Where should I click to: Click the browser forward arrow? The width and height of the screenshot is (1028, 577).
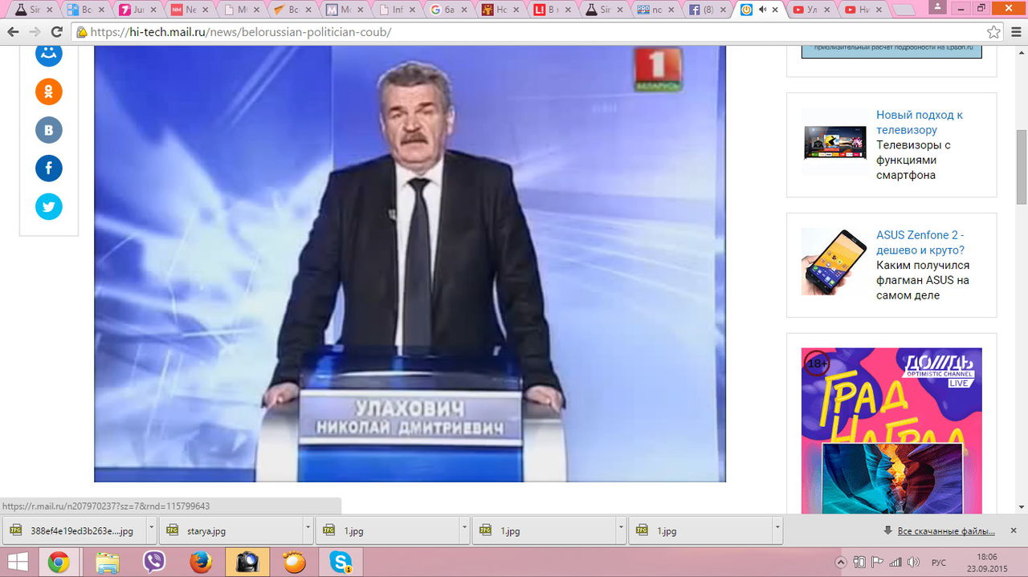coord(35,32)
